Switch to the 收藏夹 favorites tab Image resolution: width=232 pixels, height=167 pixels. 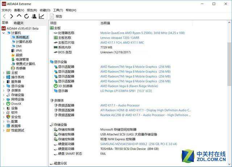click(18, 23)
